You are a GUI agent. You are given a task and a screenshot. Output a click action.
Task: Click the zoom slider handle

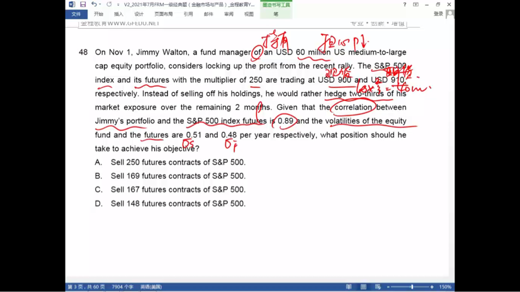[x=412, y=287]
